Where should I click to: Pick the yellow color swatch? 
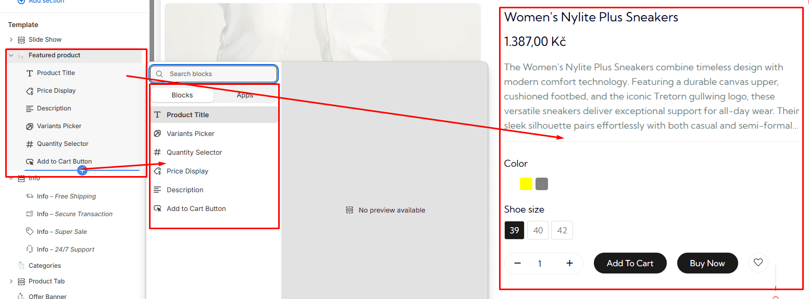click(526, 184)
